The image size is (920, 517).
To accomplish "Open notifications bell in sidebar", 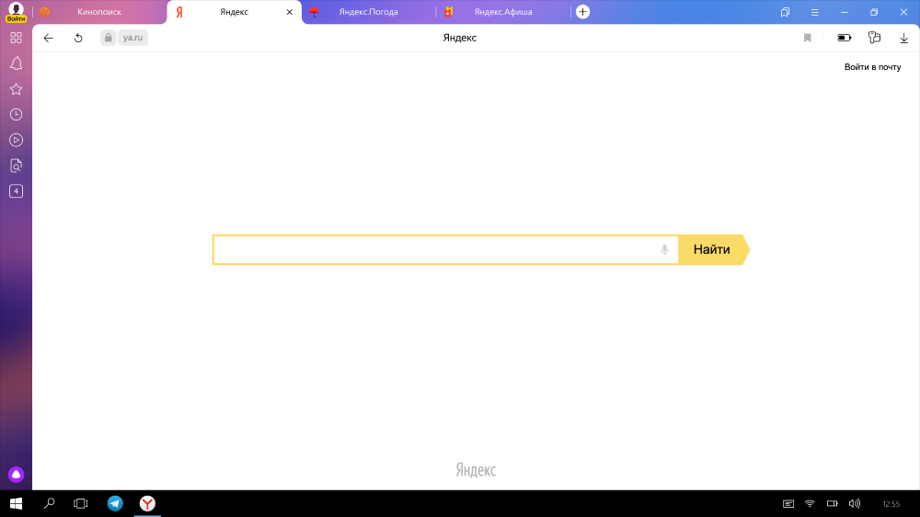I will pos(16,63).
